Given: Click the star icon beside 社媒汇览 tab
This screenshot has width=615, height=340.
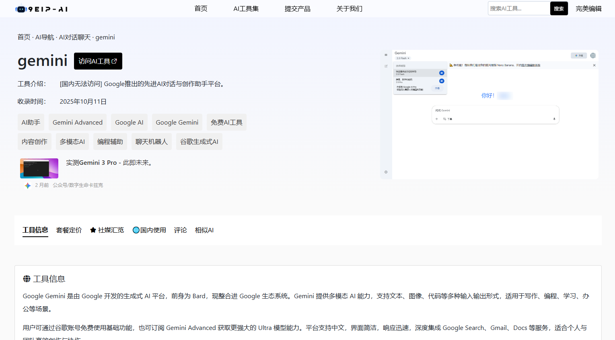Looking at the screenshot, I should pyautogui.click(x=93, y=229).
